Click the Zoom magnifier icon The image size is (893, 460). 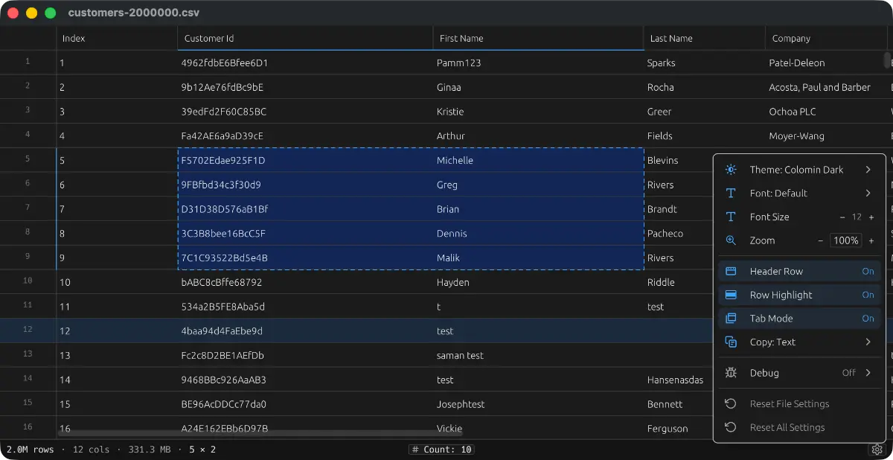731,240
